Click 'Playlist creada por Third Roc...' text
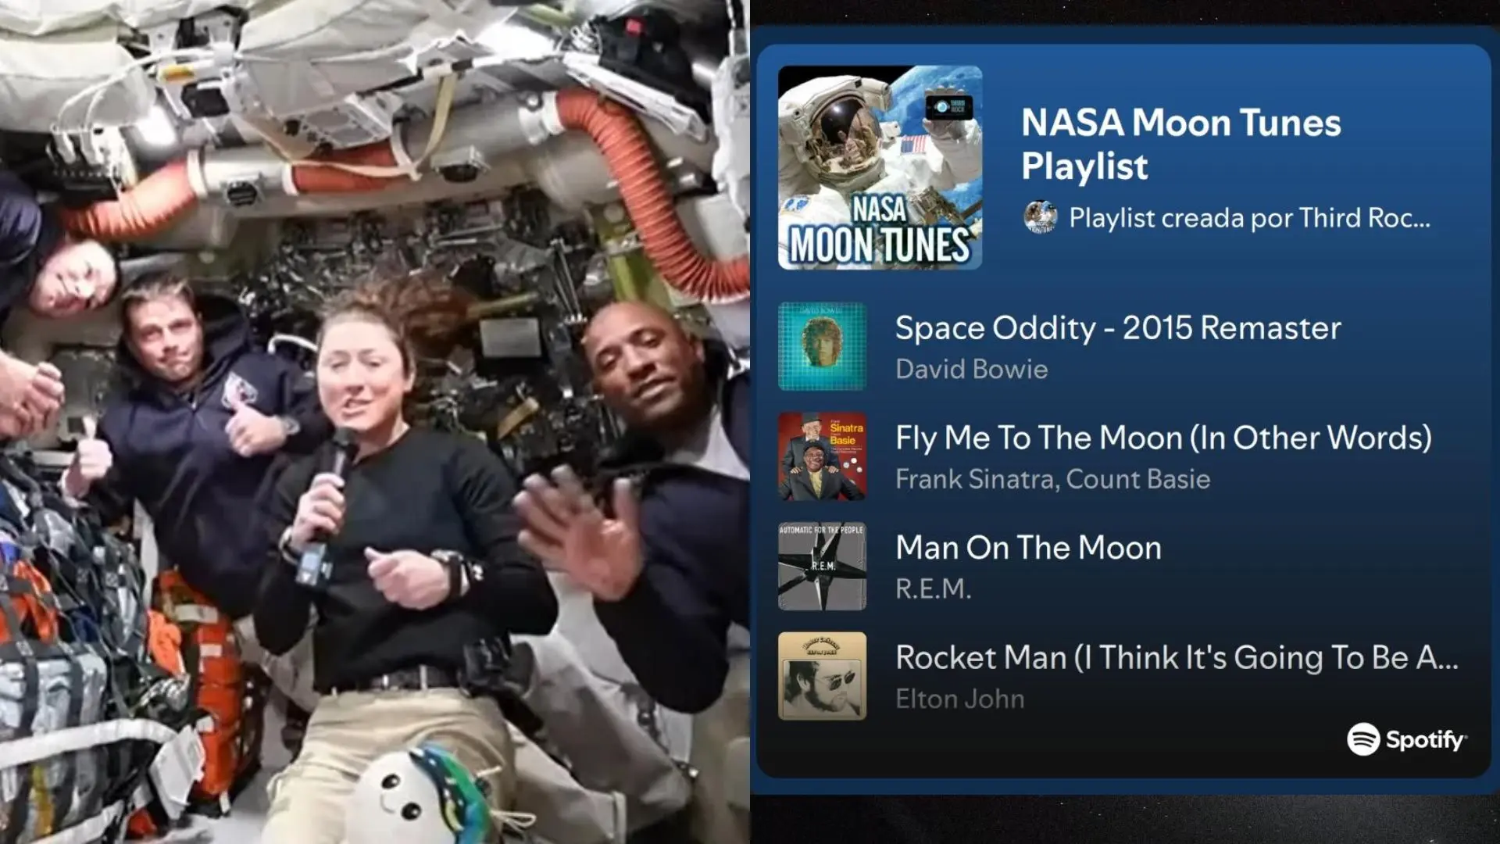The width and height of the screenshot is (1500, 844). [1249, 218]
